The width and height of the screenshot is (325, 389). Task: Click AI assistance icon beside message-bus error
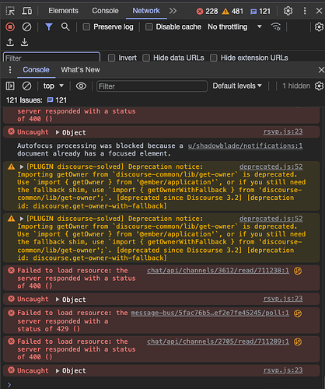298,314
